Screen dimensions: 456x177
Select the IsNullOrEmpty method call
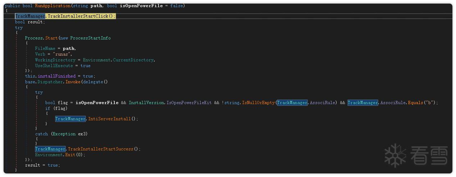pos(258,103)
